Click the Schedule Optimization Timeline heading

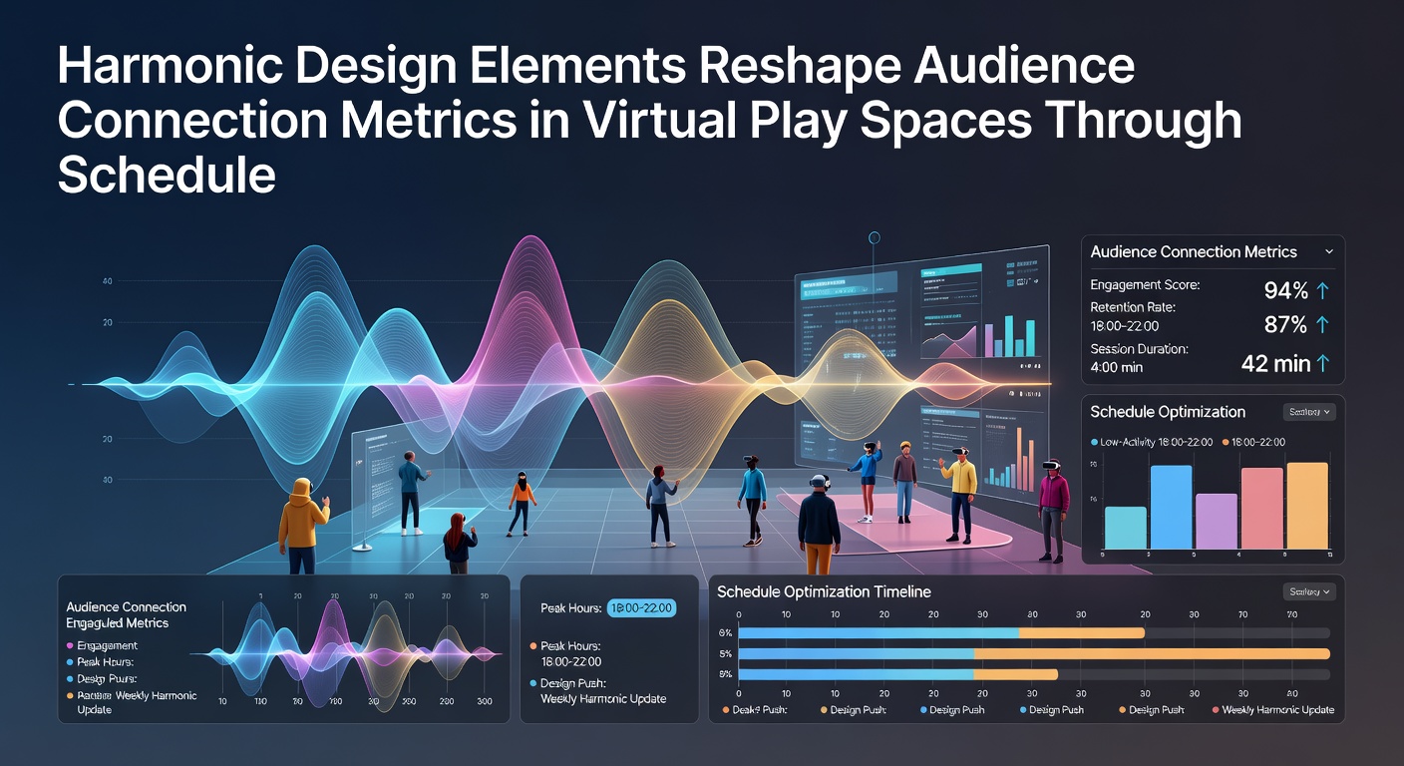click(x=824, y=591)
